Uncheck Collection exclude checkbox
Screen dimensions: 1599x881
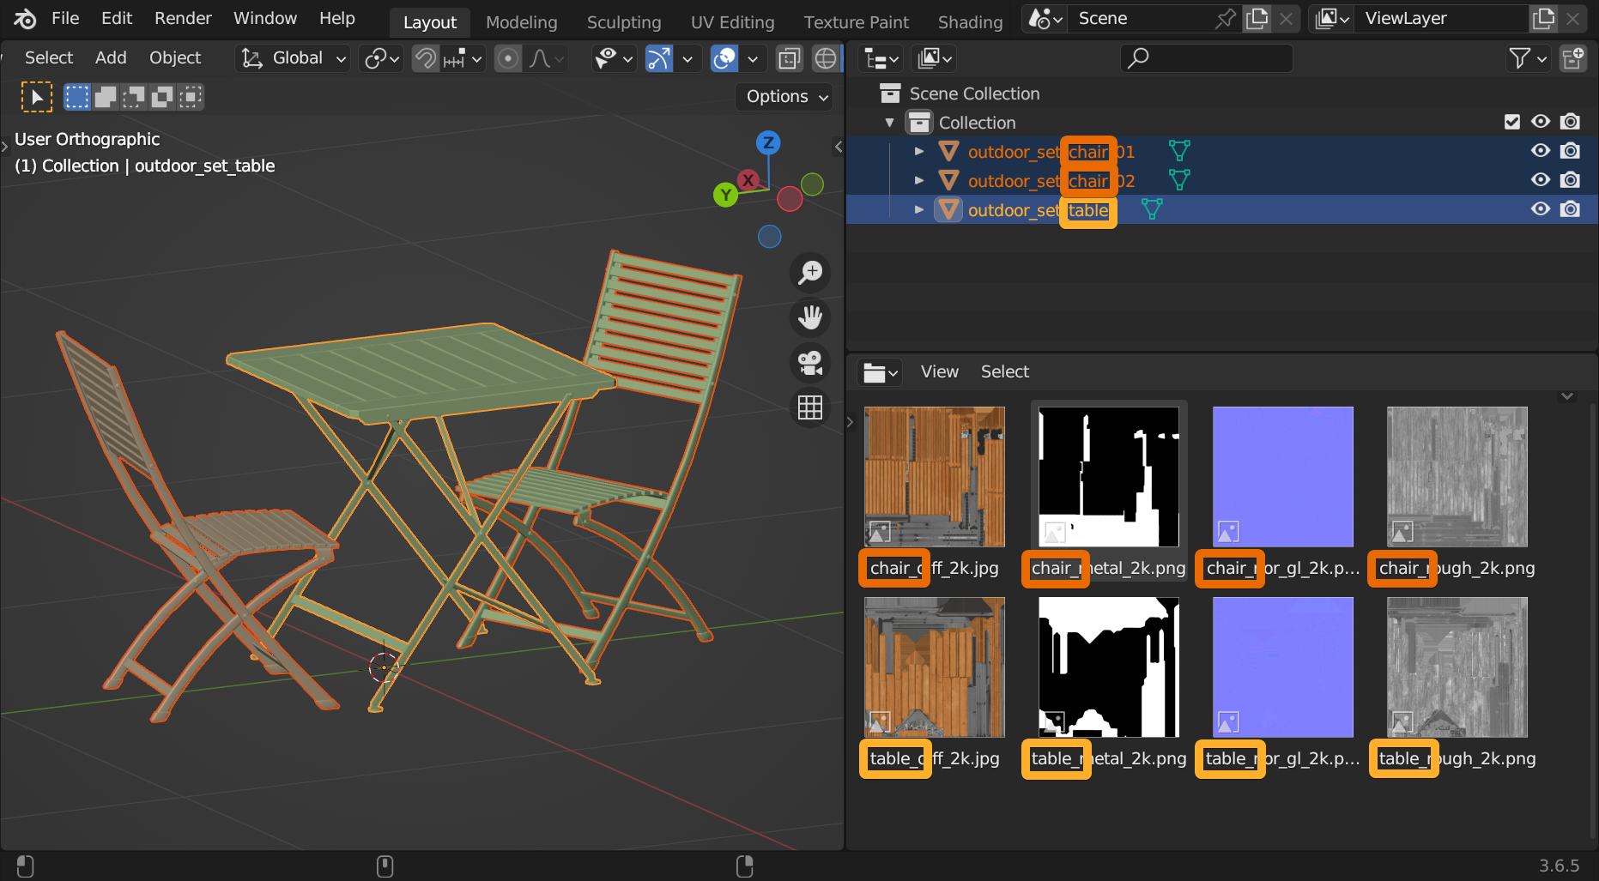pyautogui.click(x=1512, y=122)
